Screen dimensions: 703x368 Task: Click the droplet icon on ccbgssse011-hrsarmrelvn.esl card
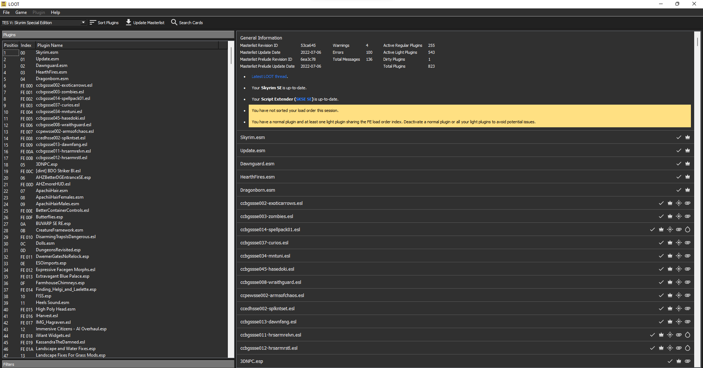coord(688,335)
